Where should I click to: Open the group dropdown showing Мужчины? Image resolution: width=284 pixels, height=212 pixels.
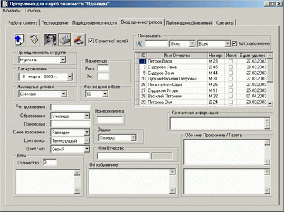pyautogui.click(x=62, y=59)
